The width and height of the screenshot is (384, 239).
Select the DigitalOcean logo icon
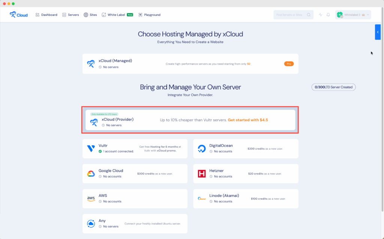pyautogui.click(x=202, y=148)
